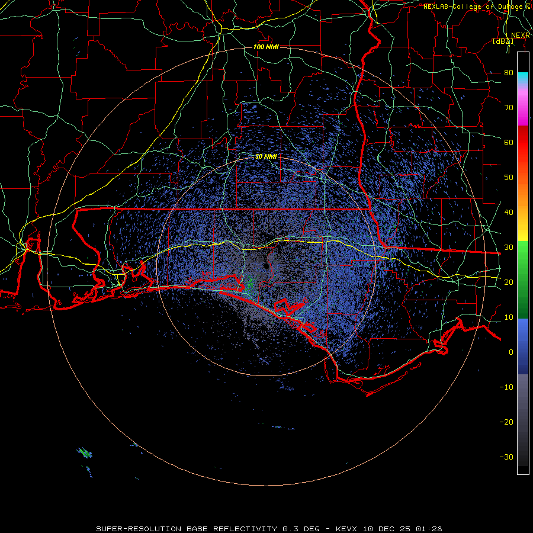The height and width of the screenshot is (533, 533).
Task: Click the -30 value on the dBZ scale
Action: click(506, 457)
